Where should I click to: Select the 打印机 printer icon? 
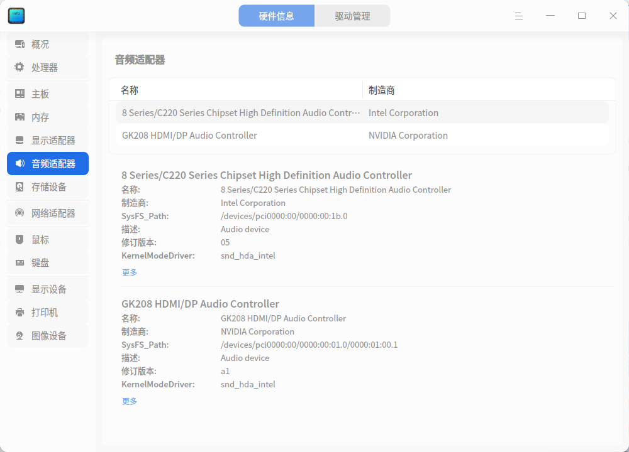tap(19, 312)
